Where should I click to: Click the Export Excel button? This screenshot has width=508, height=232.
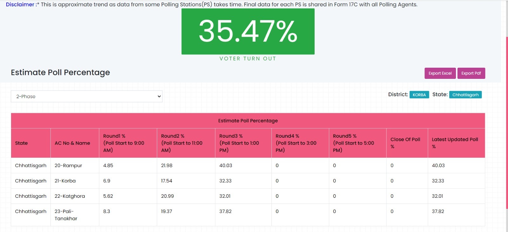point(440,73)
